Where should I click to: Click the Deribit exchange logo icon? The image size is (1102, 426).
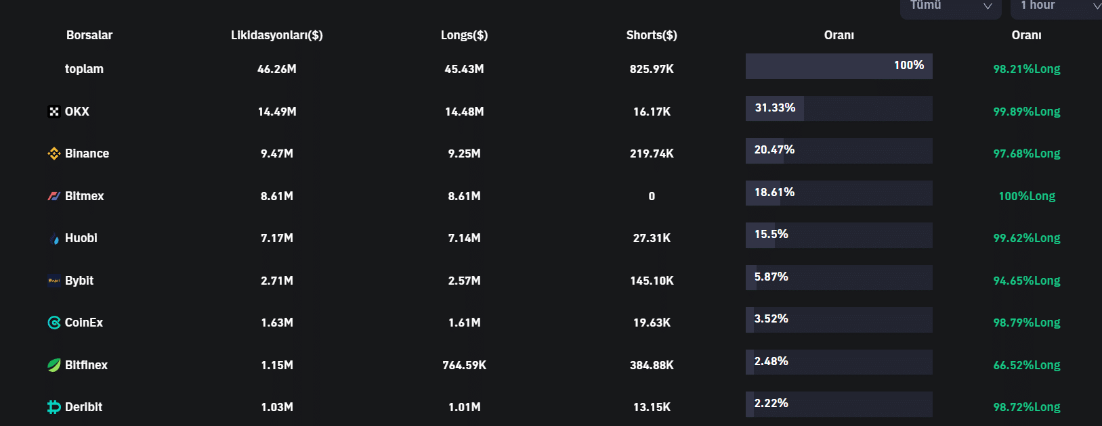[x=54, y=407]
